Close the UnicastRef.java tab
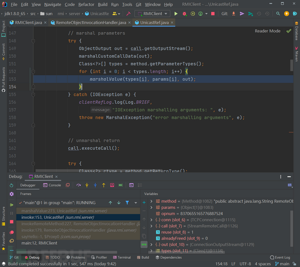The height and width of the screenshot is (267, 300). [172, 23]
